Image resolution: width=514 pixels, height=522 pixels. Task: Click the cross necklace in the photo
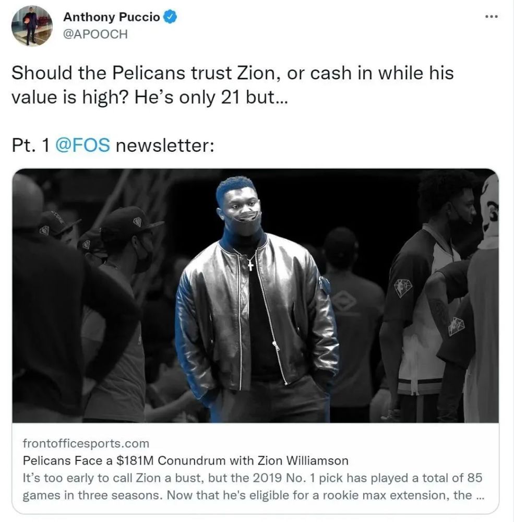pos(250,265)
